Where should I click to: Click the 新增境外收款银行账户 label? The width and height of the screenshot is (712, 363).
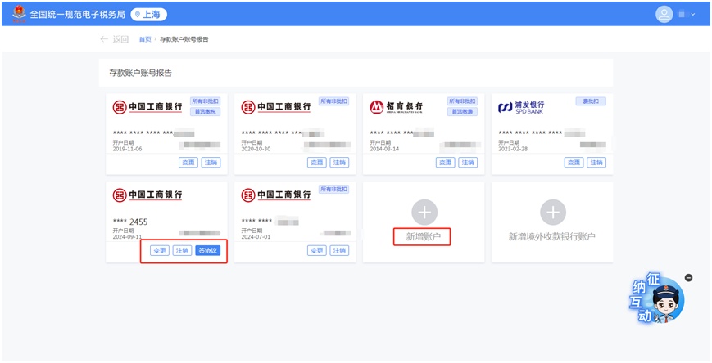point(551,236)
